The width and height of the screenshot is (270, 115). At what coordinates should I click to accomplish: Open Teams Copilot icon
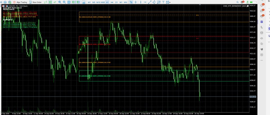point(262,33)
